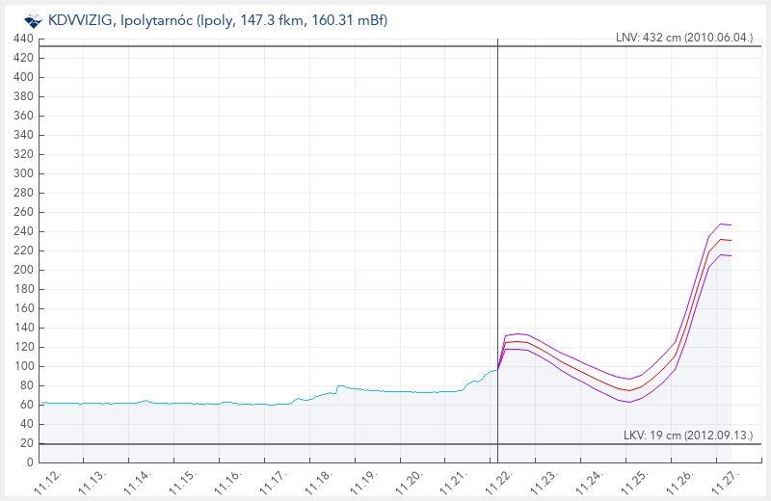Viewport: 771px width, 501px height.
Task: Click the 11.25. date axis label
Action: 638,482
